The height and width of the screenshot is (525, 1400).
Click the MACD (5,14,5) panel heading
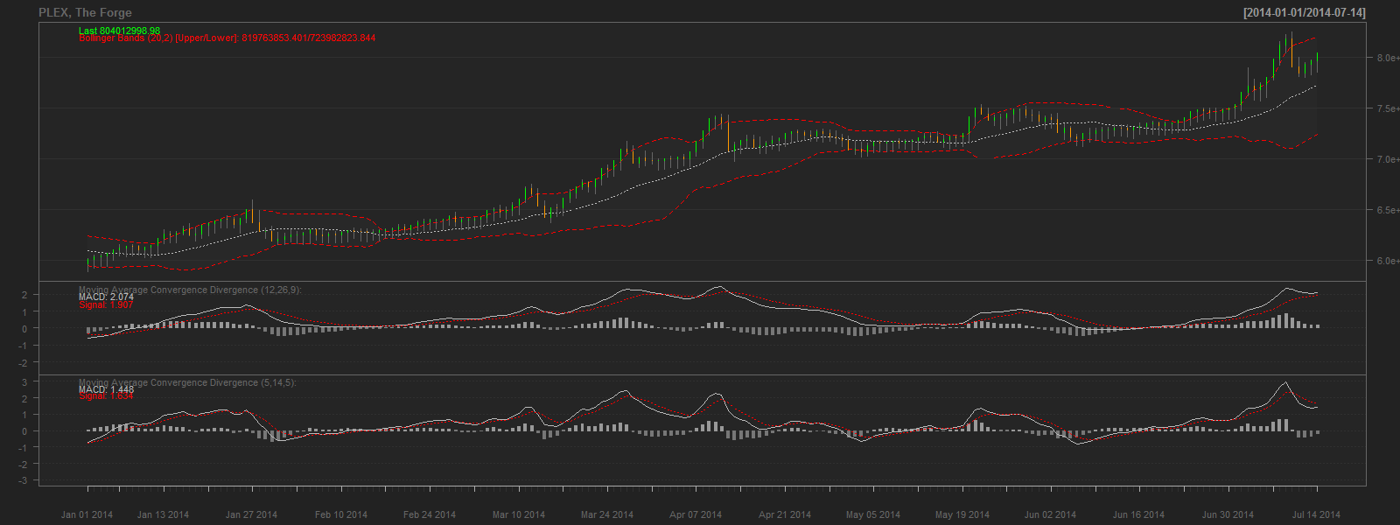click(x=187, y=382)
